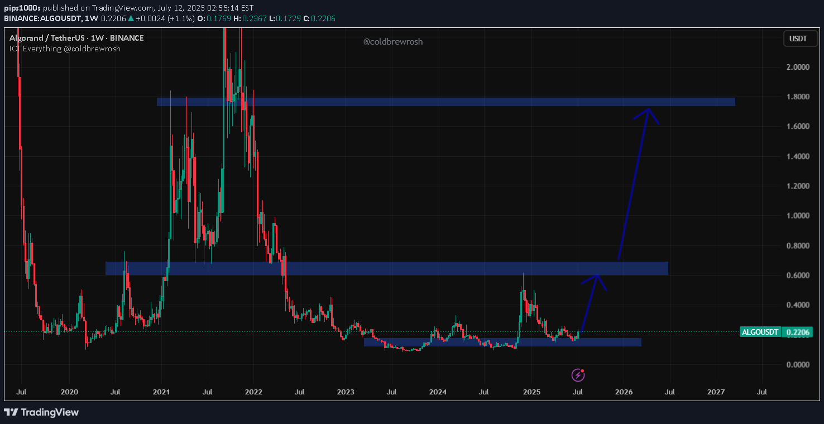
Task: Click the 0.4000 price axis label
Action: pyautogui.click(x=798, y=305)
